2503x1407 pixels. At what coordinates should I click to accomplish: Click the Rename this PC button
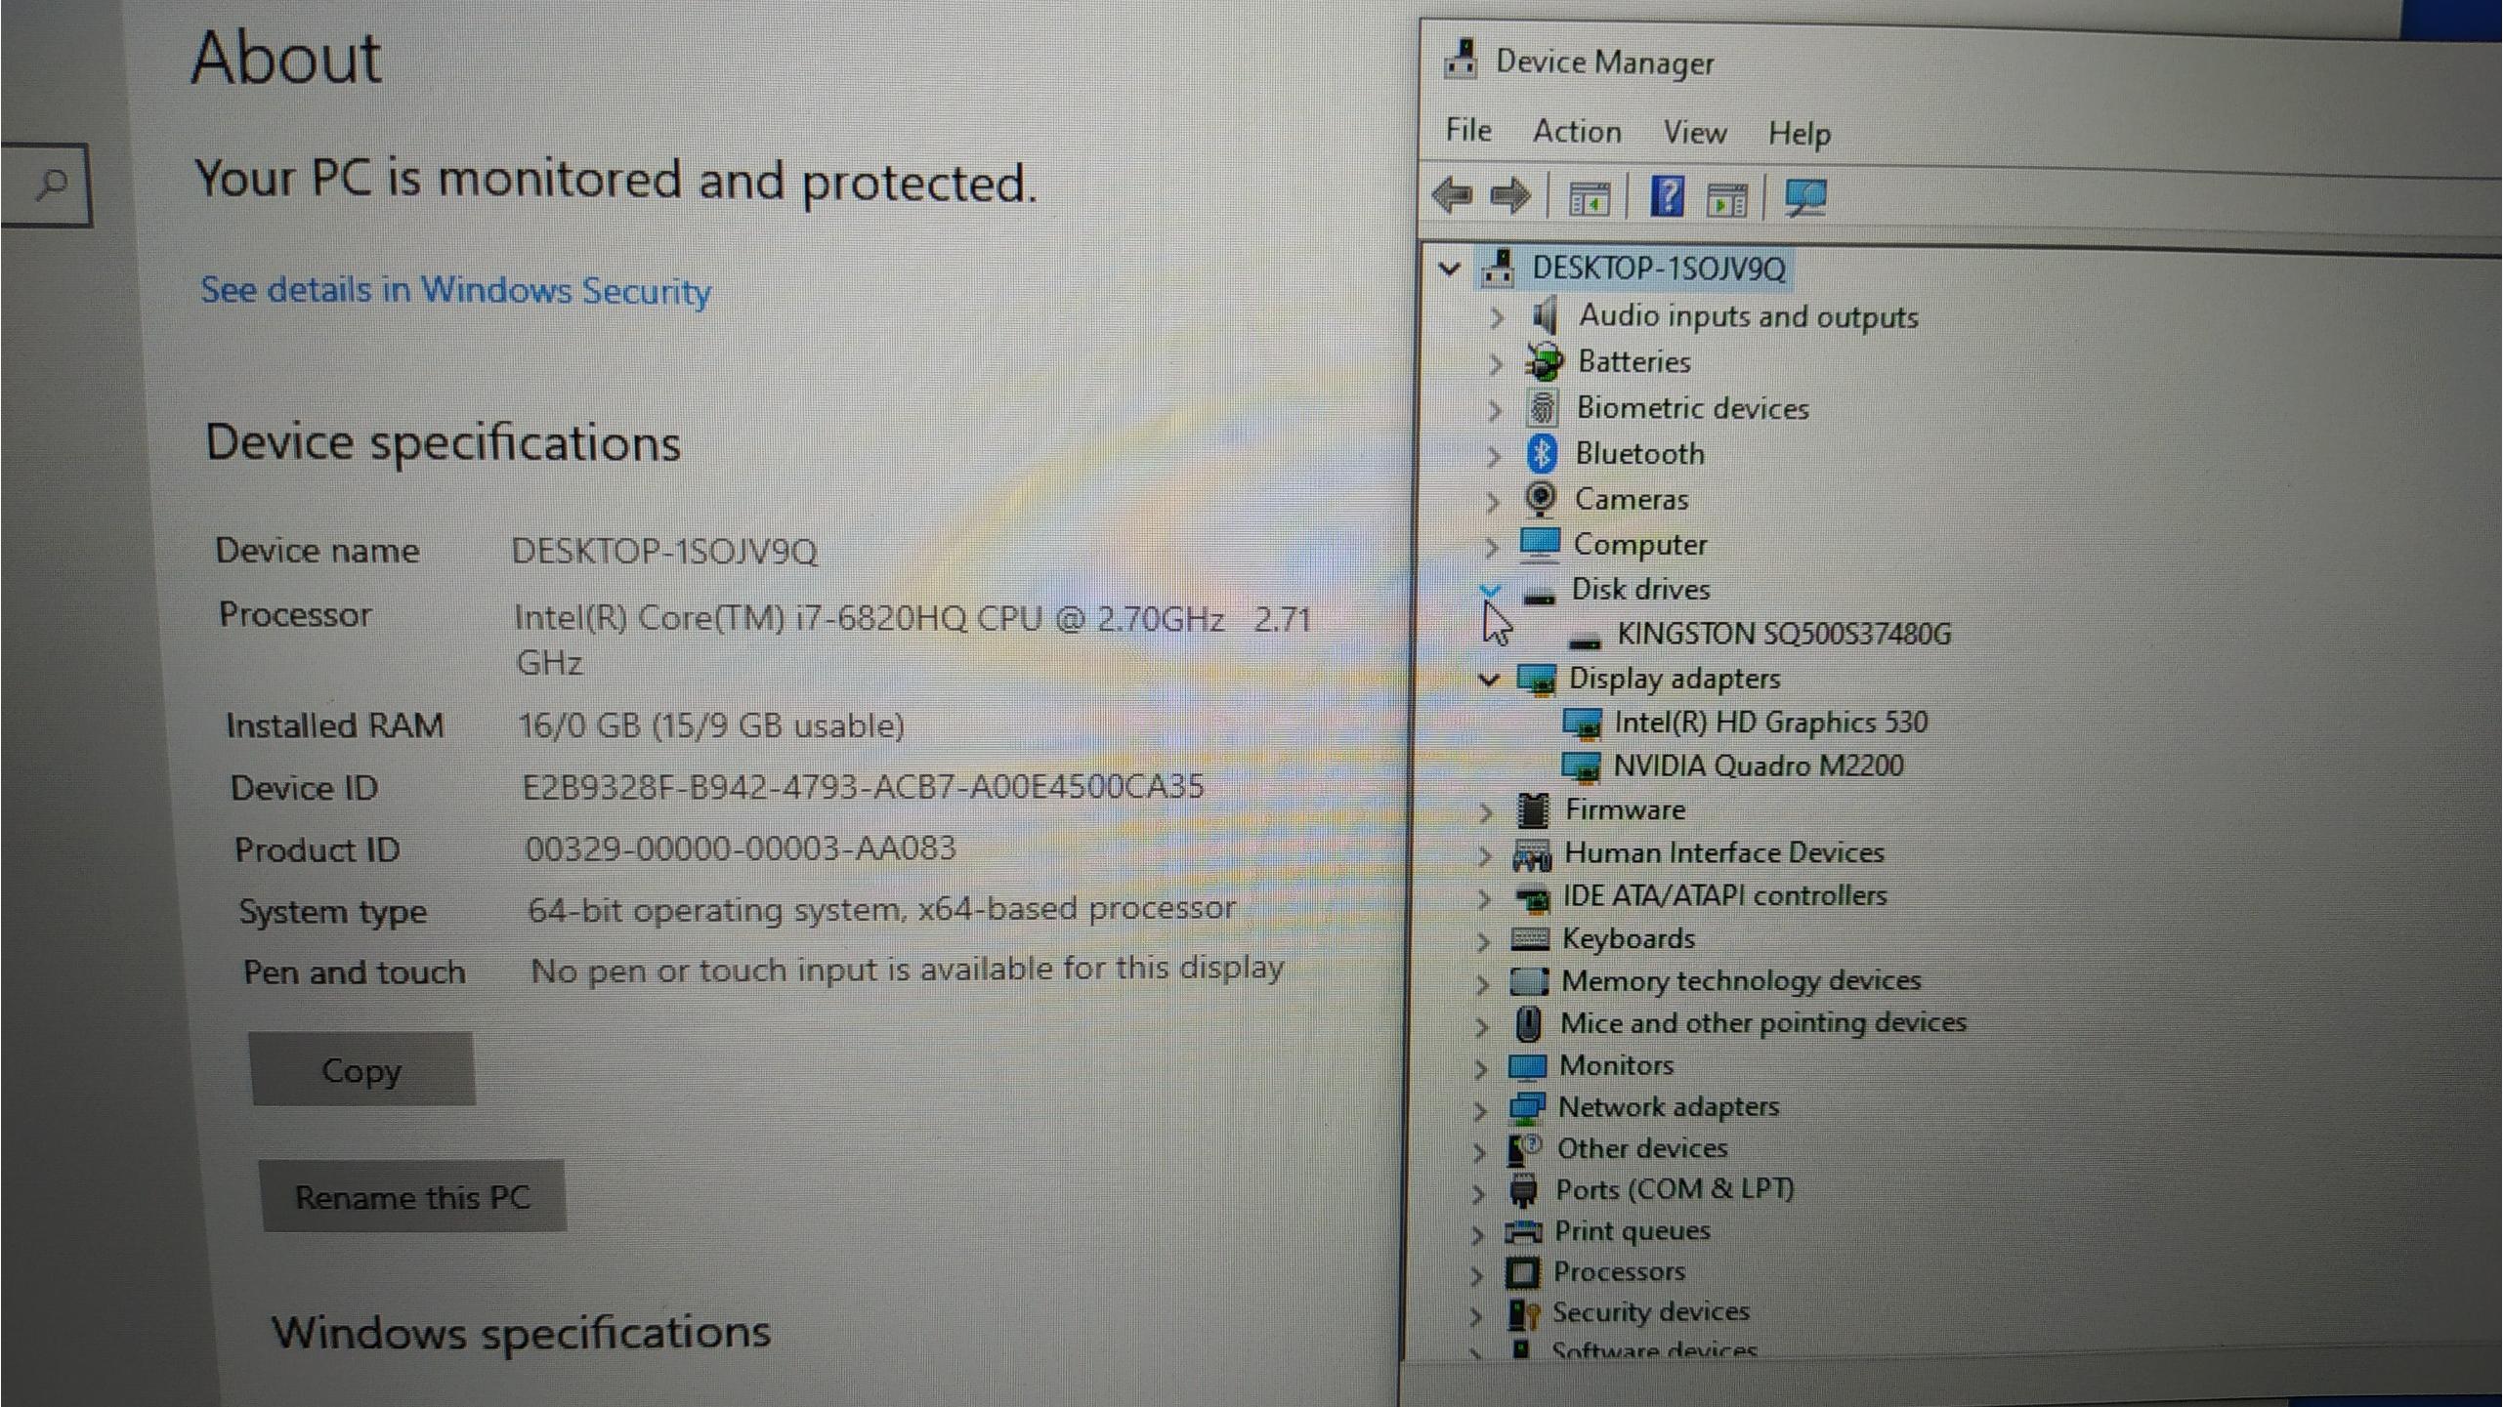(411, 1197)
